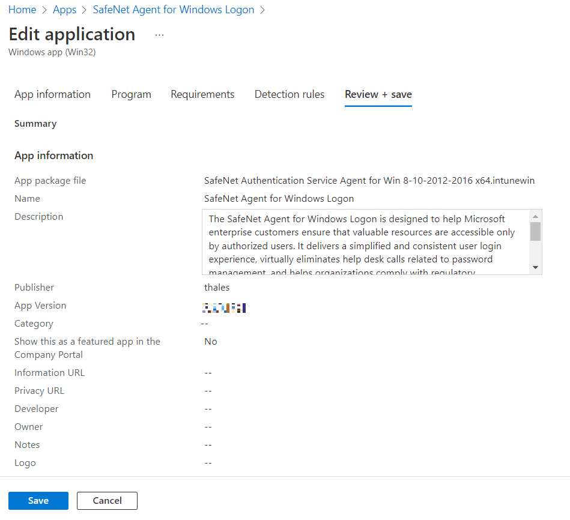This screenshot has width=570, height=520.
Task: Click description scrollbar up arrow
Action: tap(535, 216)
